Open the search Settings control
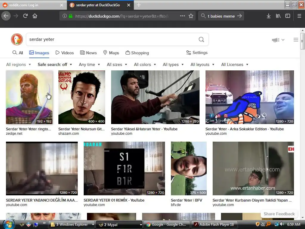This screenshot has height=229, width=305. click(x=197, y=52)
